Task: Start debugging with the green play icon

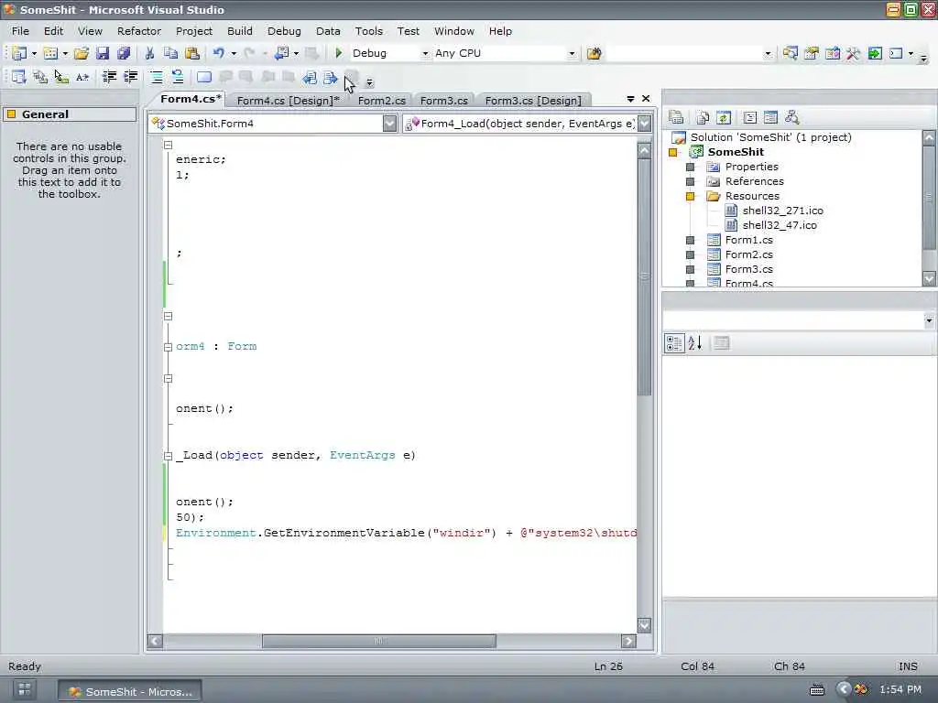Action: coord(339,53)
